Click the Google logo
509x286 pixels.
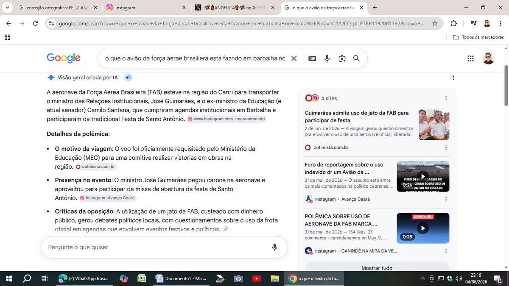[64, 58]
